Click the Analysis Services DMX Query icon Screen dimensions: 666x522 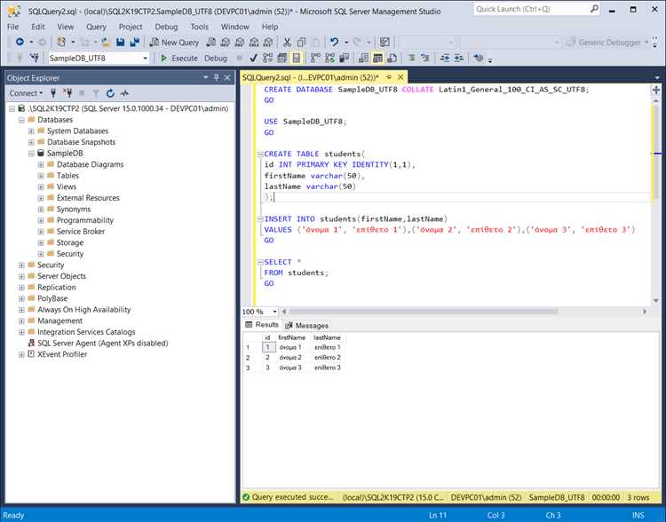[240, 42]
